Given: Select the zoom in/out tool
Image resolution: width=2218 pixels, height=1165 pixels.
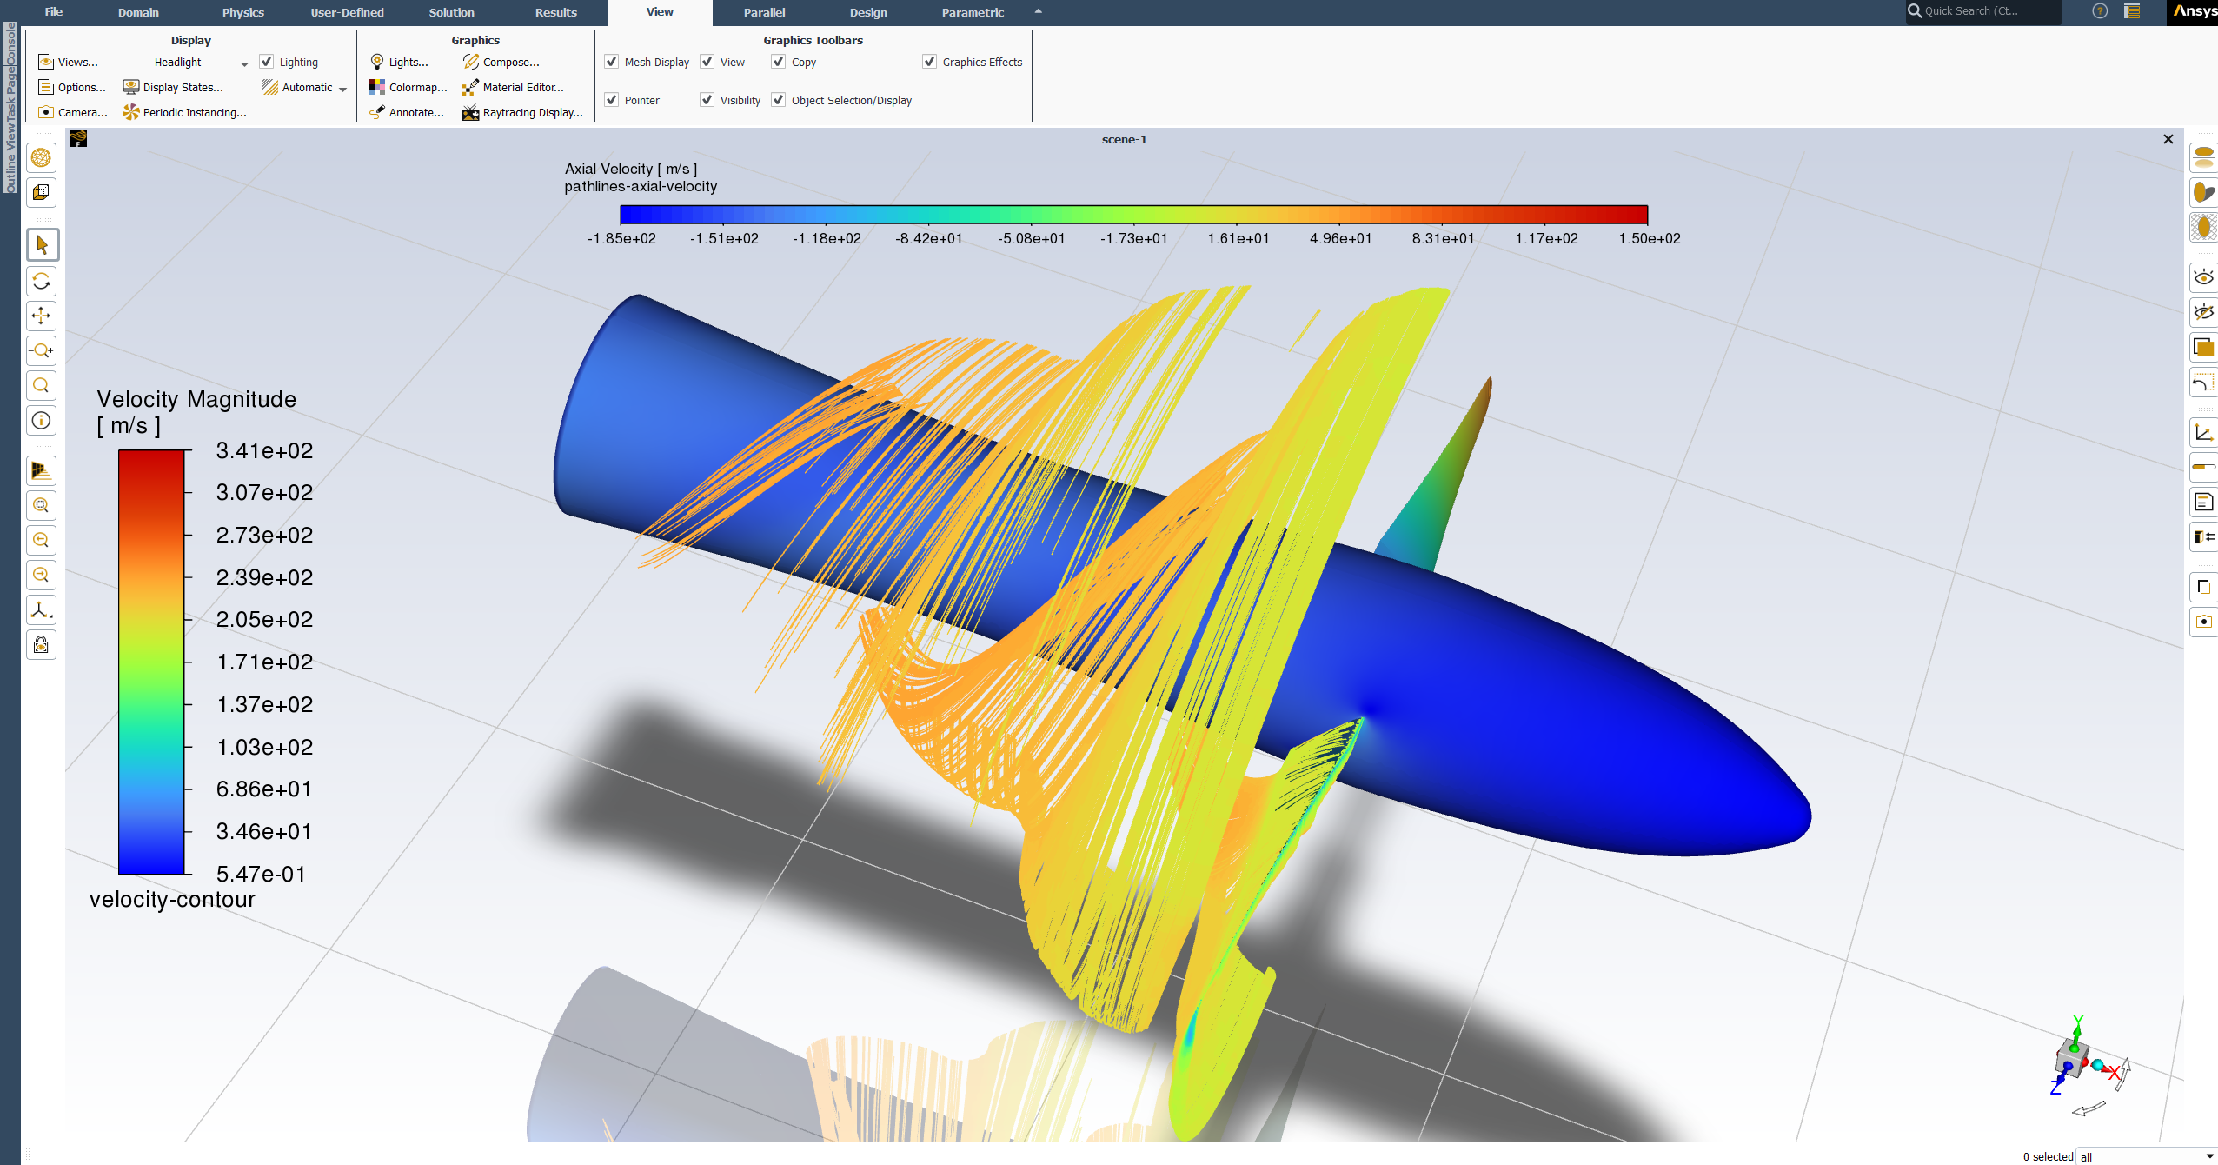Looking at the screenshot, I should pos(41,350).
